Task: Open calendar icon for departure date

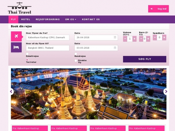Action: coord(115,38)
